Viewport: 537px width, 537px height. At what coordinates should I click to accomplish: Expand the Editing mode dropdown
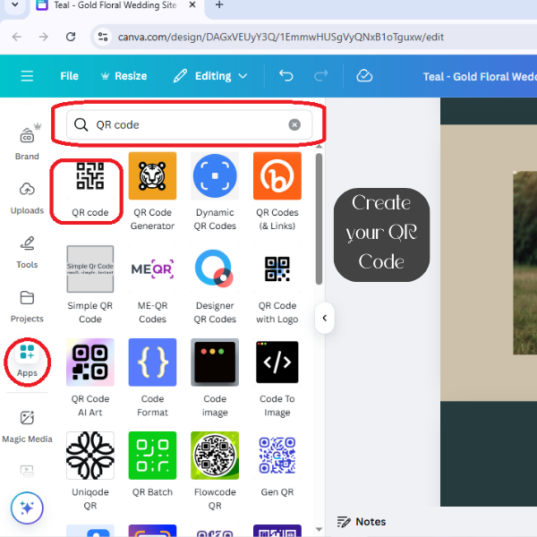tap(211, 76)
